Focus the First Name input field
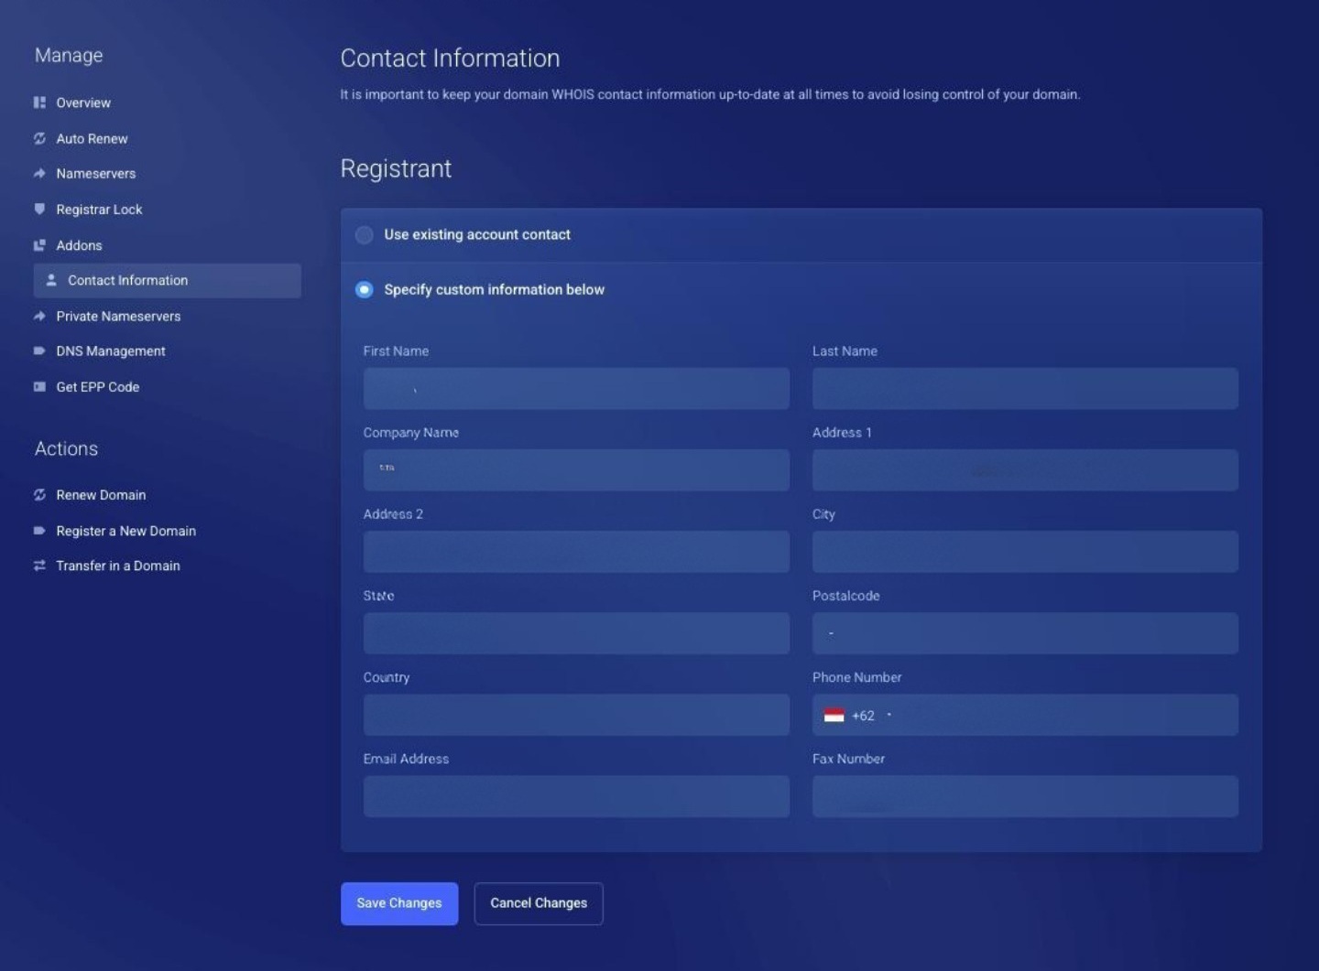Screen dimensions: 1319x971 point(576,389)
